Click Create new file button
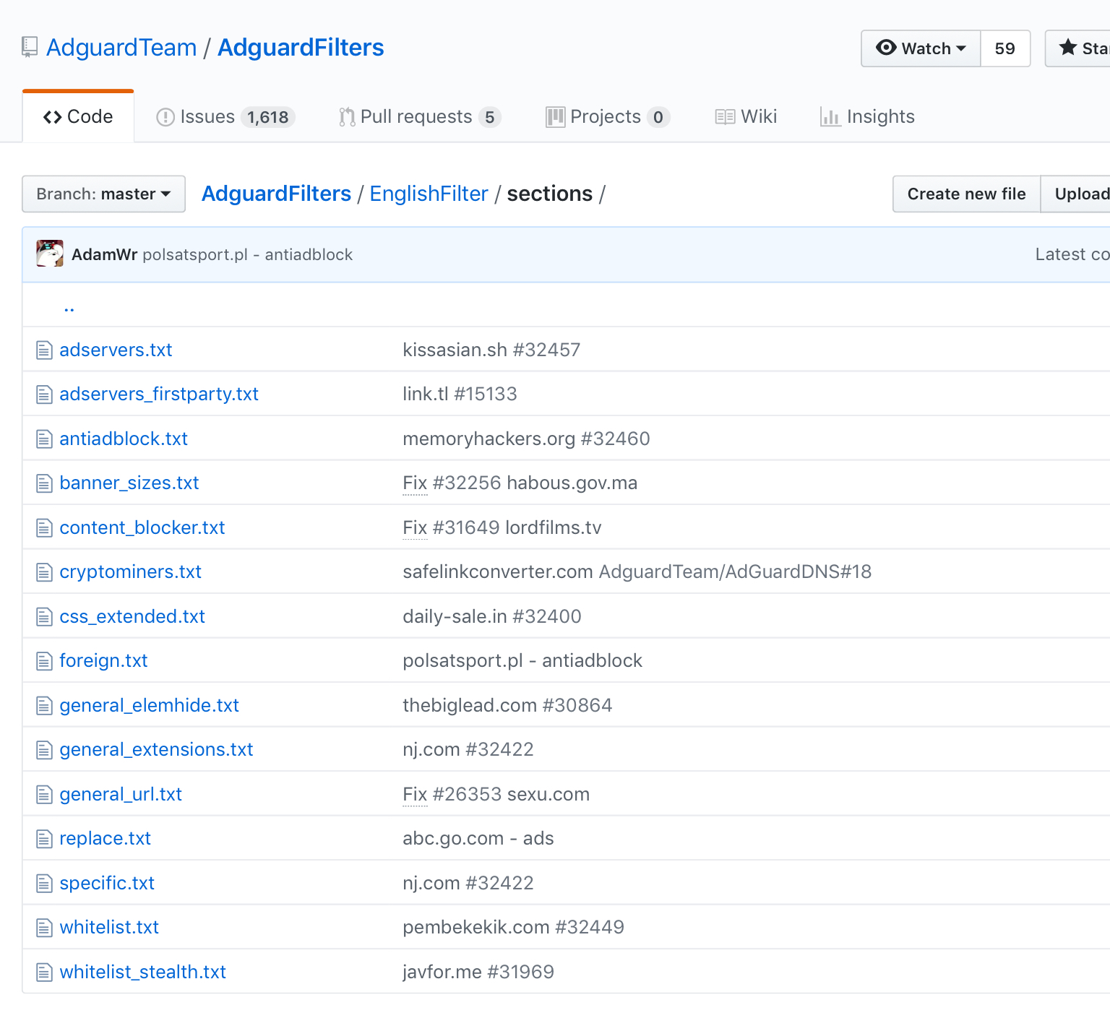This screenshot has height=1018, width=1110. click(966, 194)
